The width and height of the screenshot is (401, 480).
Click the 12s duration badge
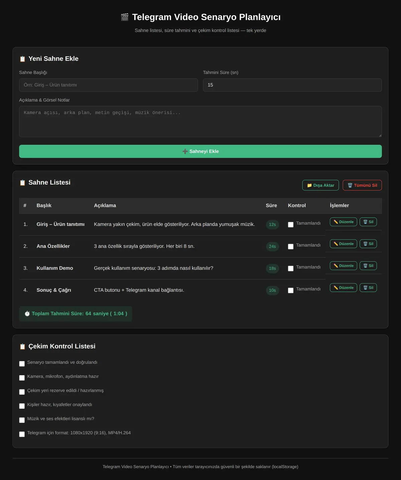click(x=272, y=225)
